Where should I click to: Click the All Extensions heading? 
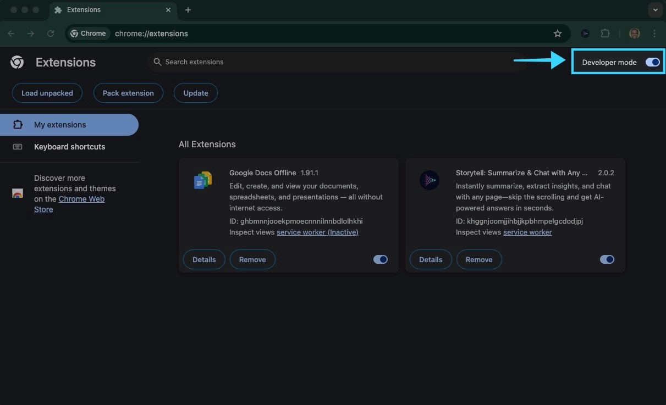207,145
